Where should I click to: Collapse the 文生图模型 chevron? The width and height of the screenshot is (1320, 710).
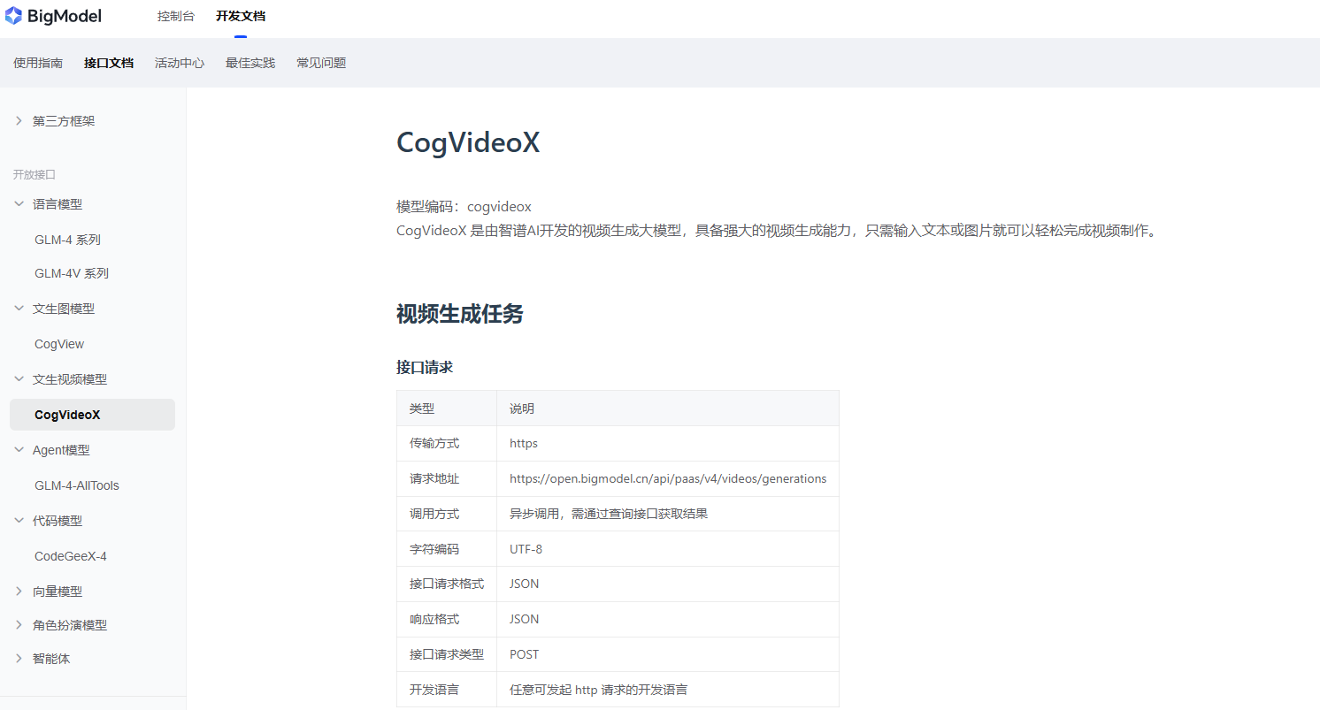pyautogui.click(x=19, y=309)
